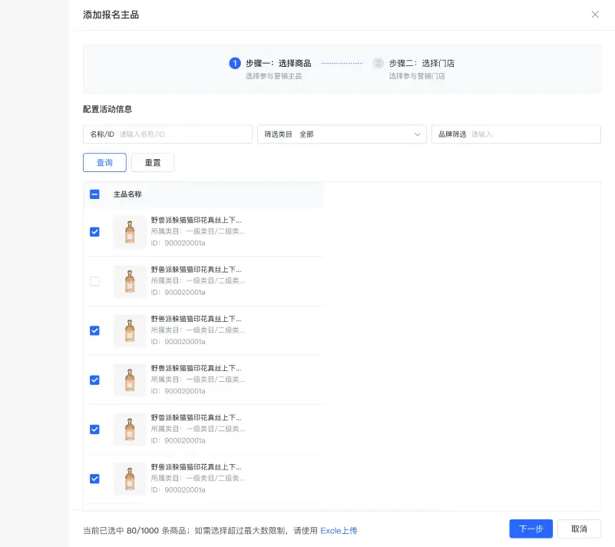Uncheck the sixth product row checkbox
The width and height of the screenshot is (615, 547).
[94, 479]
